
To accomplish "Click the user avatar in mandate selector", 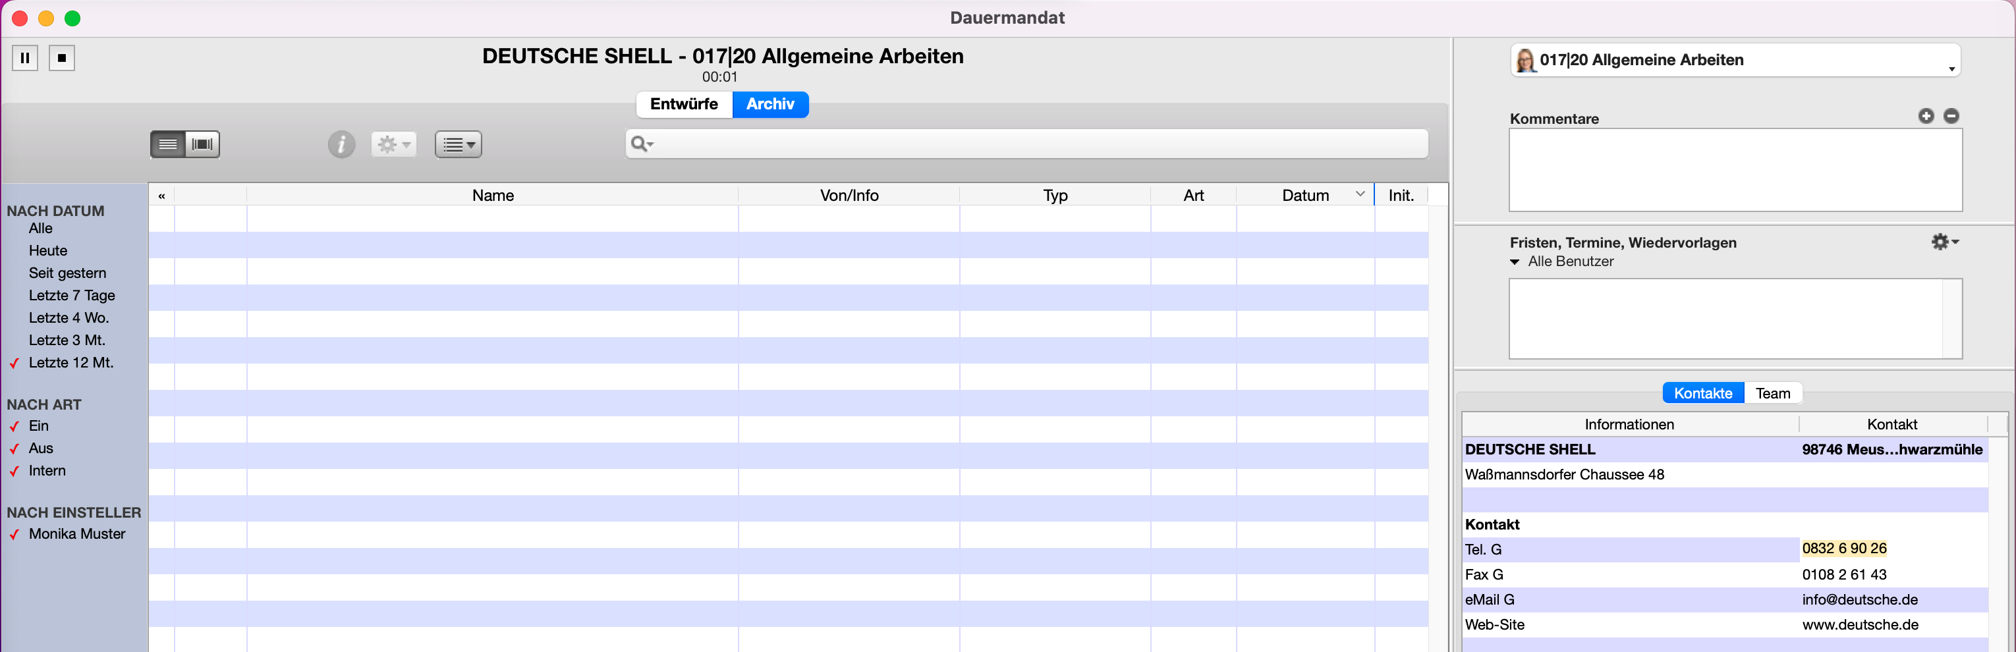I will [x=1525, y=61].
